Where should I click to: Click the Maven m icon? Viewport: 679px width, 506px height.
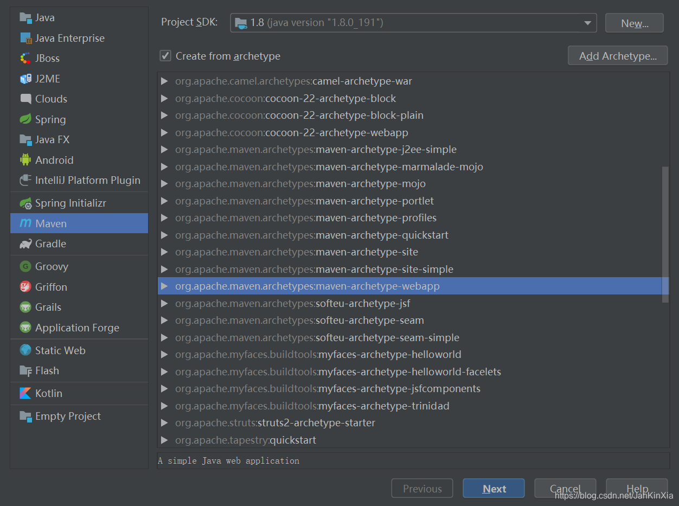tap(25, 223)
